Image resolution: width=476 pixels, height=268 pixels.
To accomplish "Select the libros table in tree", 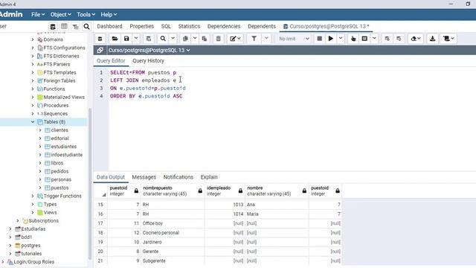I will coord(57,163).
